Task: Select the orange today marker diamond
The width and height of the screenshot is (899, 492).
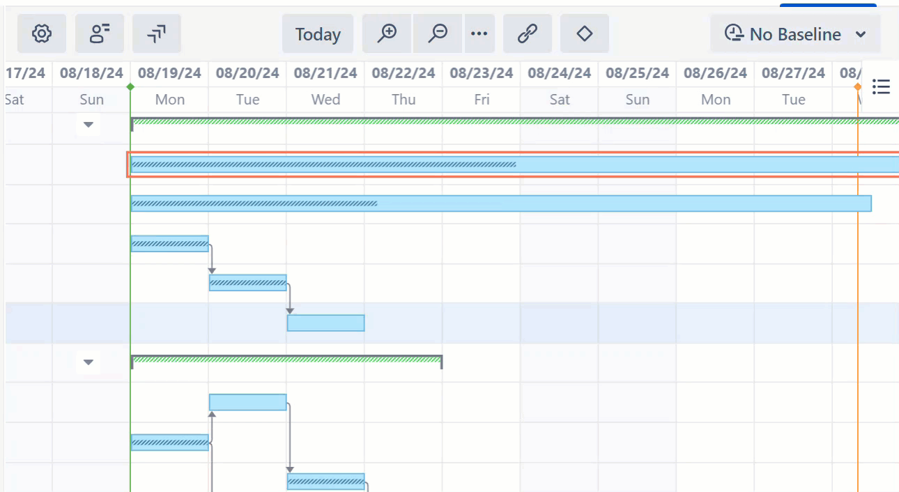Action: 857,86
